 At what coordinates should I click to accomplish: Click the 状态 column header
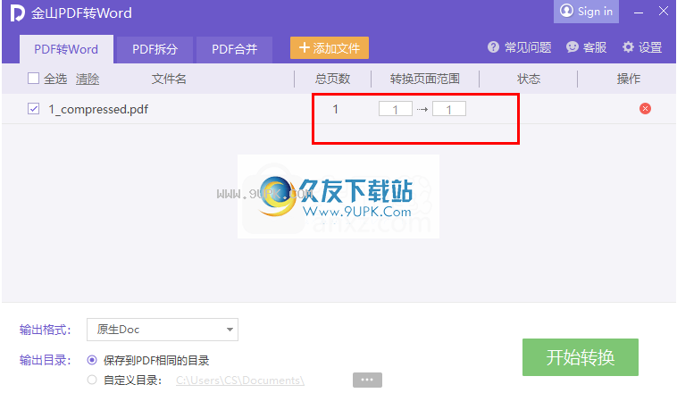[529, 79]
